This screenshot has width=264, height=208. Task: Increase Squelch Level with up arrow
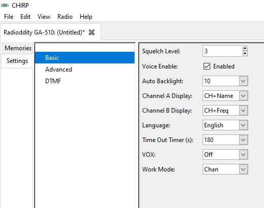click(x=245, y=48)
